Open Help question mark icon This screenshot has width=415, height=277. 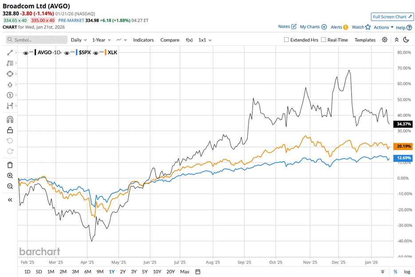pyautogui.click(x=409, y=27)
